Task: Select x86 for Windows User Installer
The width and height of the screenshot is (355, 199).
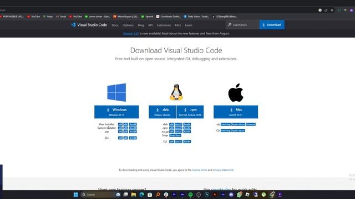Action: (126, 124)
